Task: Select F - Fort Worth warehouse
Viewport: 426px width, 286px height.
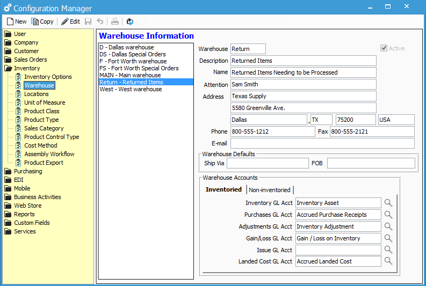Action: coord(146,61)
